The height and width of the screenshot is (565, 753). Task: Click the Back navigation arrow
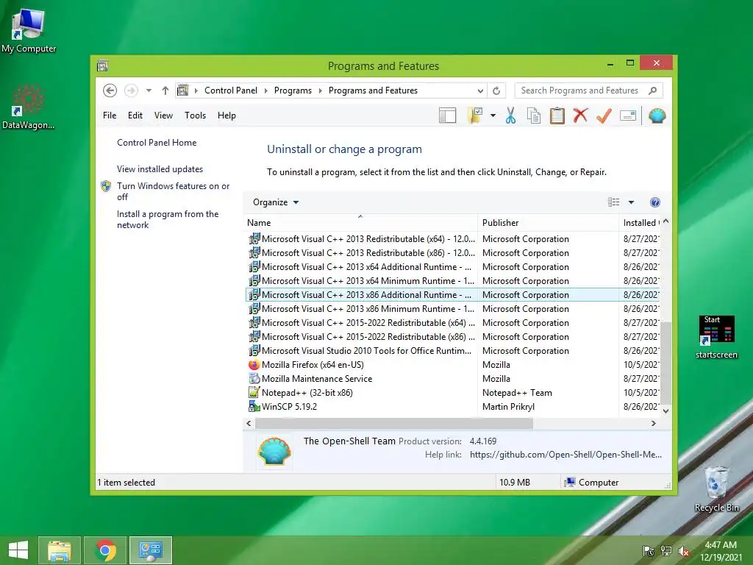point(110,90)
